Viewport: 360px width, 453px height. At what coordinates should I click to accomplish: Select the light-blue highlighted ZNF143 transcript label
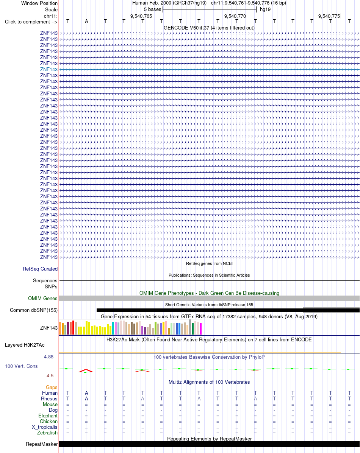49,69
